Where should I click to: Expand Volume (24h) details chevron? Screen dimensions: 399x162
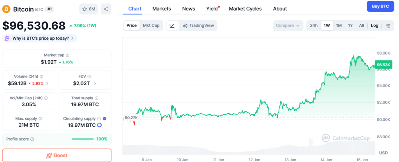pyautogui.click(x=48, y=83)
